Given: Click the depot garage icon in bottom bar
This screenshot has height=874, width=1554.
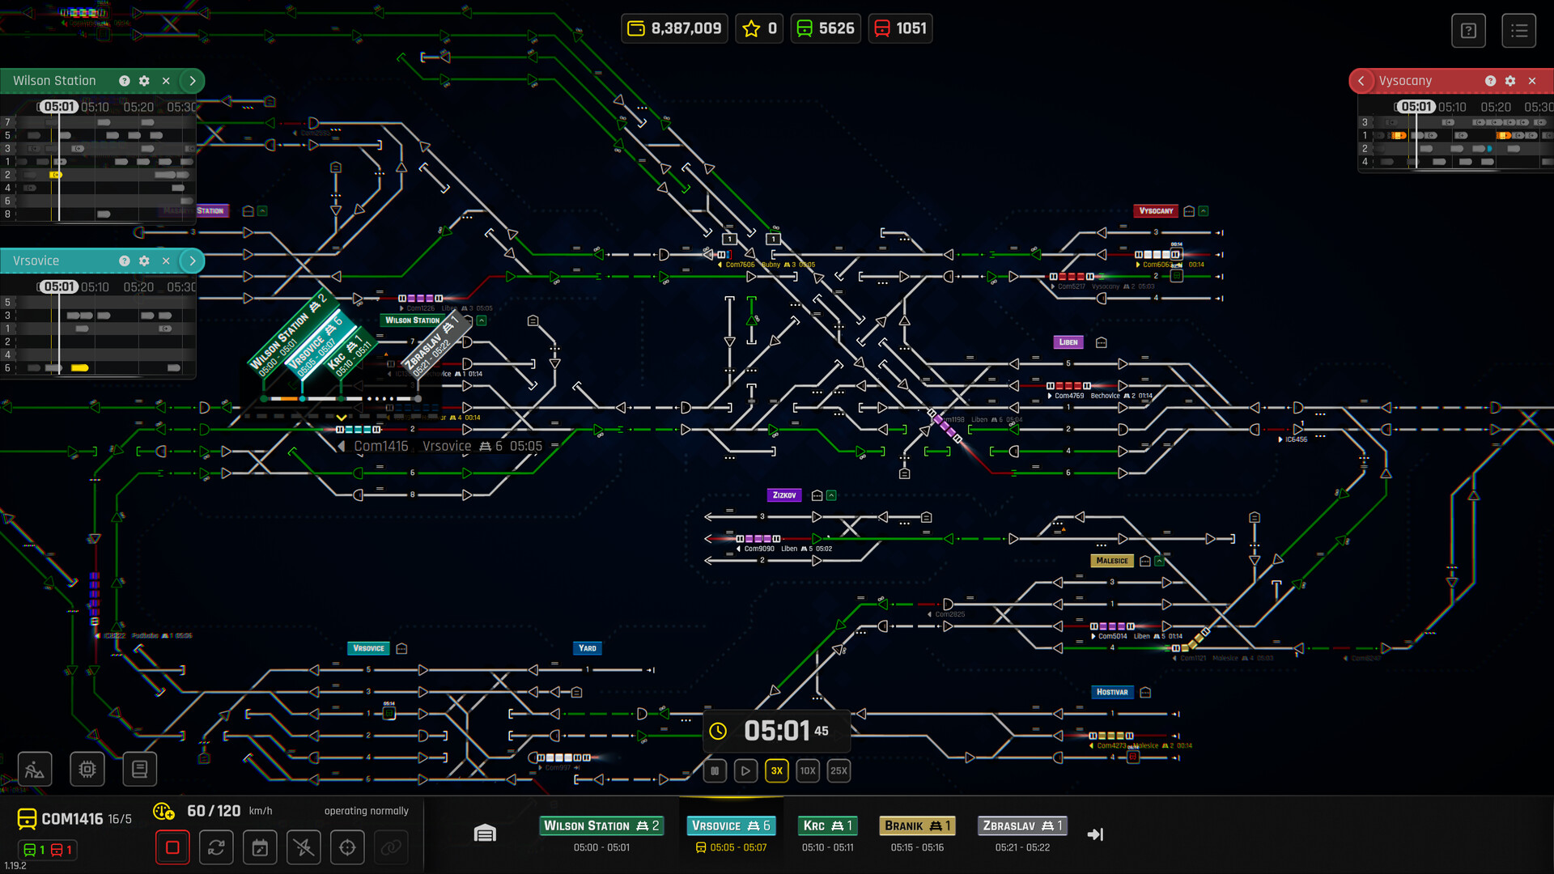Looking at the screenshot, I should click(x=484, y=832).
